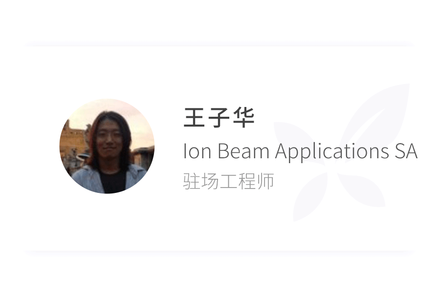Click the word "Beam" in company name
The image size is (440, 297).
243,151
